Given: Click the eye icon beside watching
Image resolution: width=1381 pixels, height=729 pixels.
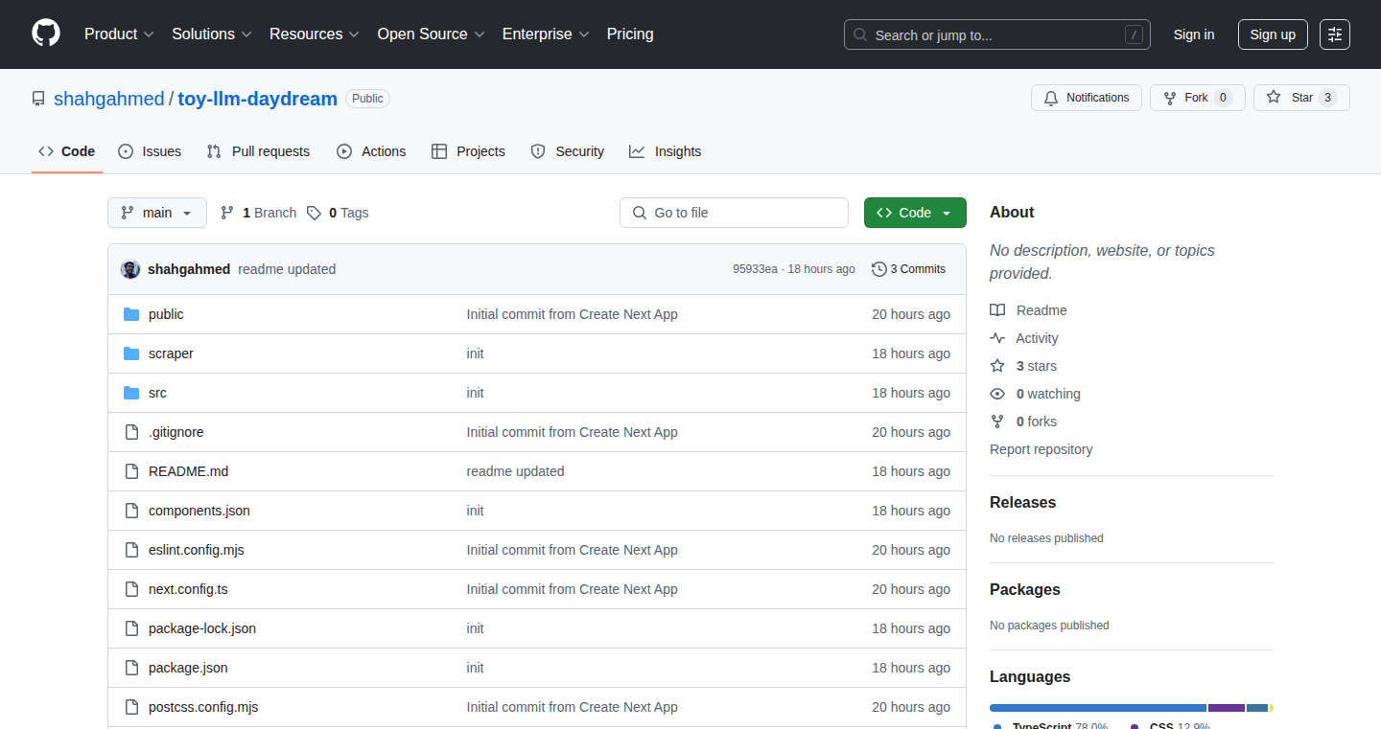Looking at the screenshot, I should coord(997,394).
